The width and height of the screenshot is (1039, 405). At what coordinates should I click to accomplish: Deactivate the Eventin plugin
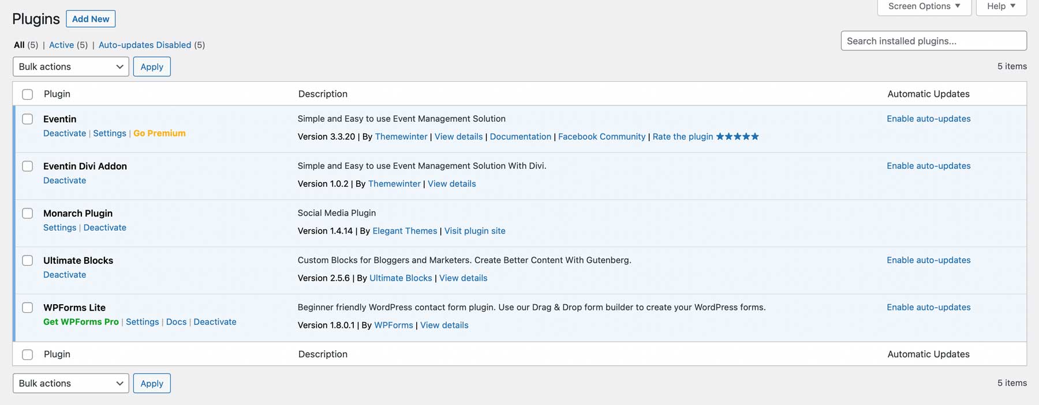tap(65, 133)
